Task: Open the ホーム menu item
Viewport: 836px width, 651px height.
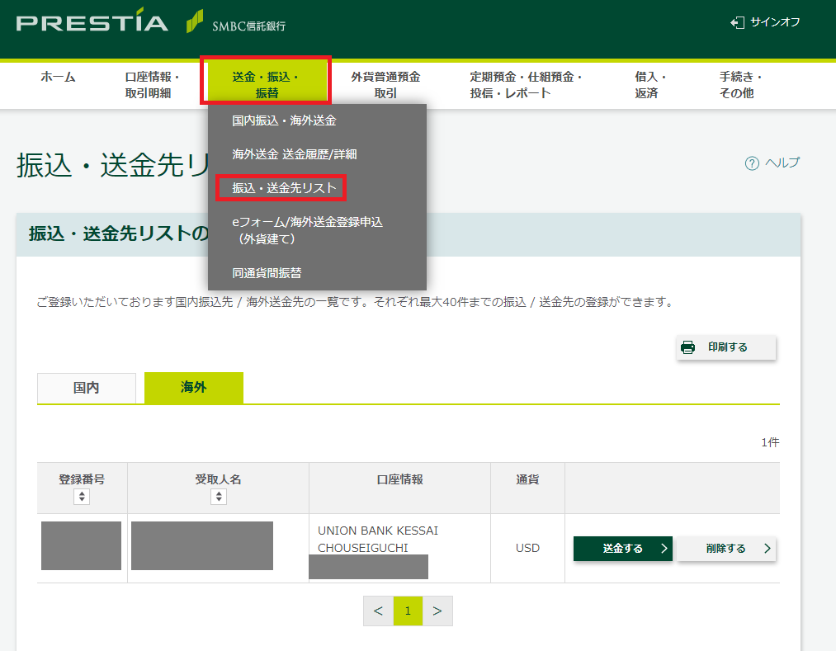Action: coord(56,74)
